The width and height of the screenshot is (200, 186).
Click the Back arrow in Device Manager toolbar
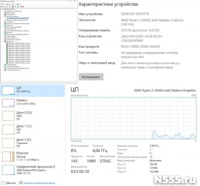point(2,7)
